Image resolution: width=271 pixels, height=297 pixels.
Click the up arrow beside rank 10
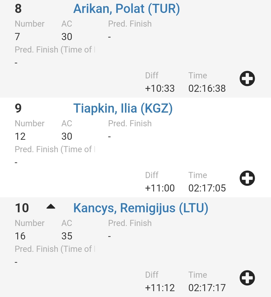click(x=51, y=206)
